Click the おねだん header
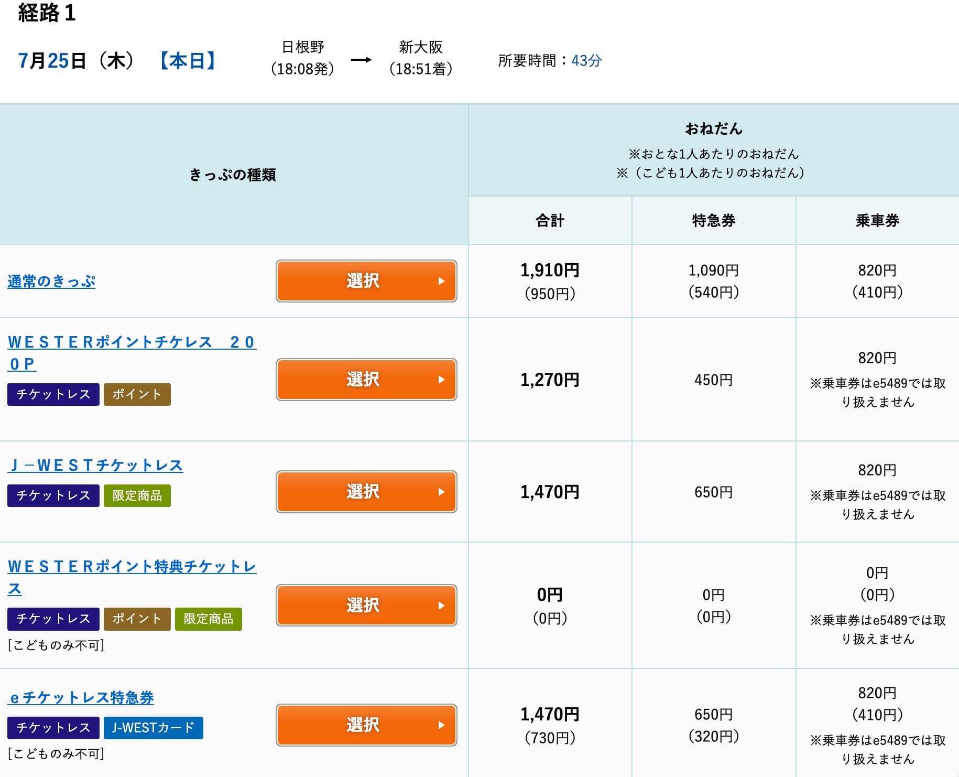This screenshot has width=959, height=777. (714, 128)
